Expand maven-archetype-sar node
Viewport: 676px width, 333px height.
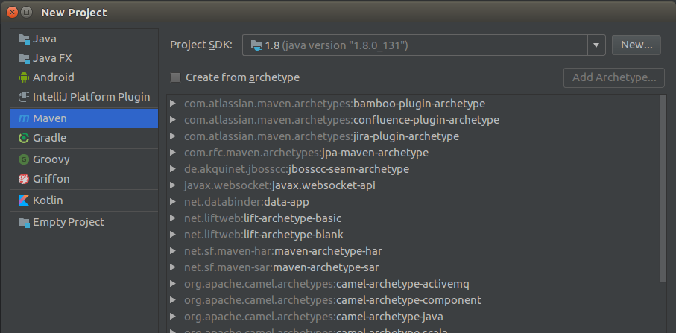[x=173, y=267]
